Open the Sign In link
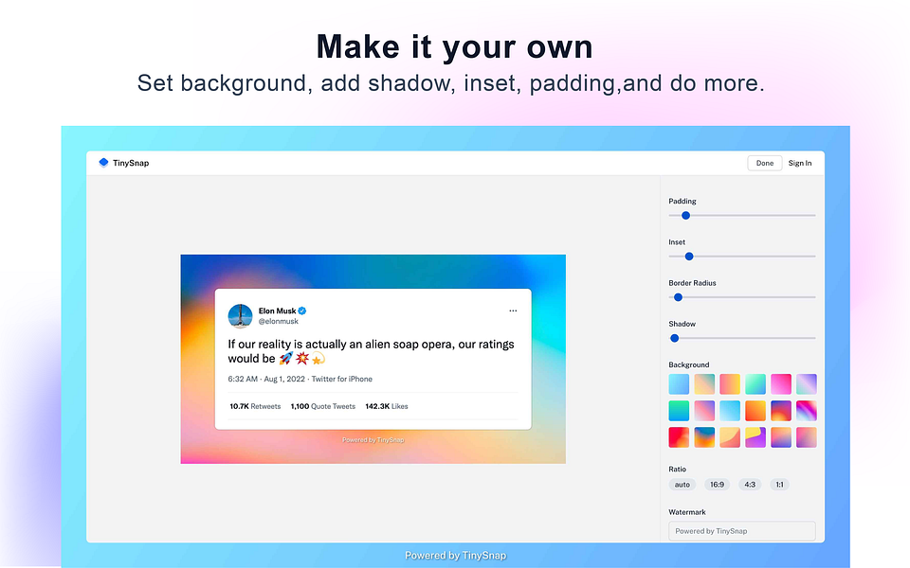Image resolution: width=910 pixels, height=568 pixels. pos(800,163)
